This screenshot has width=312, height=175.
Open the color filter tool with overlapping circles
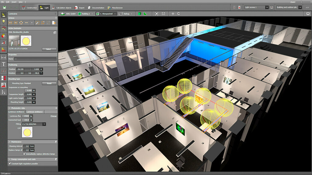point(3,36)
